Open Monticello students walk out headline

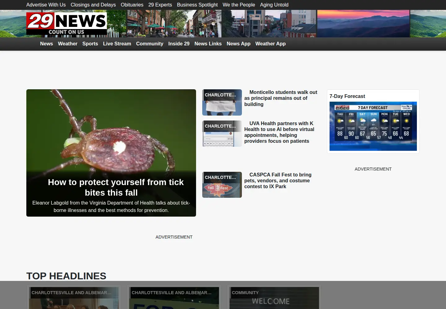tap(281, 98)
